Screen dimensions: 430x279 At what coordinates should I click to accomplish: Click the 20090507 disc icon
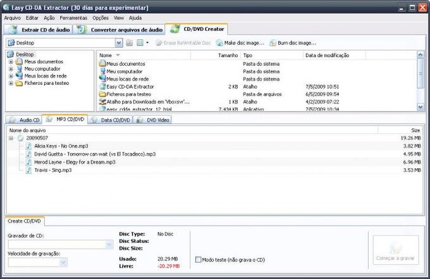click(x=21, y=138)
